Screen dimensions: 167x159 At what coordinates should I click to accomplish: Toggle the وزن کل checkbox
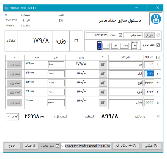[x=158, y=117]
